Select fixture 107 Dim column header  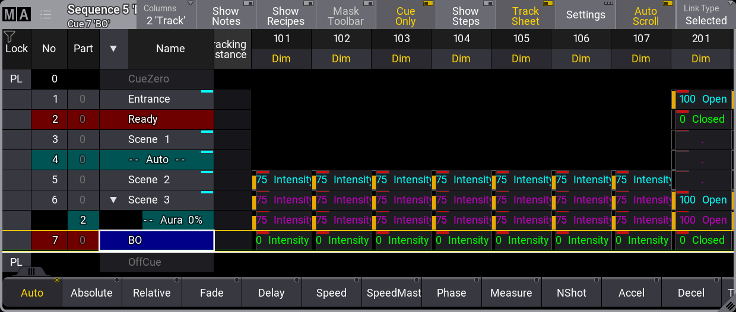[x=641, y=59]
